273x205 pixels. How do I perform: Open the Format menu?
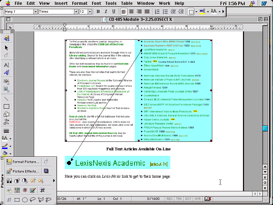pyautogui.click(x=80, y=3)
